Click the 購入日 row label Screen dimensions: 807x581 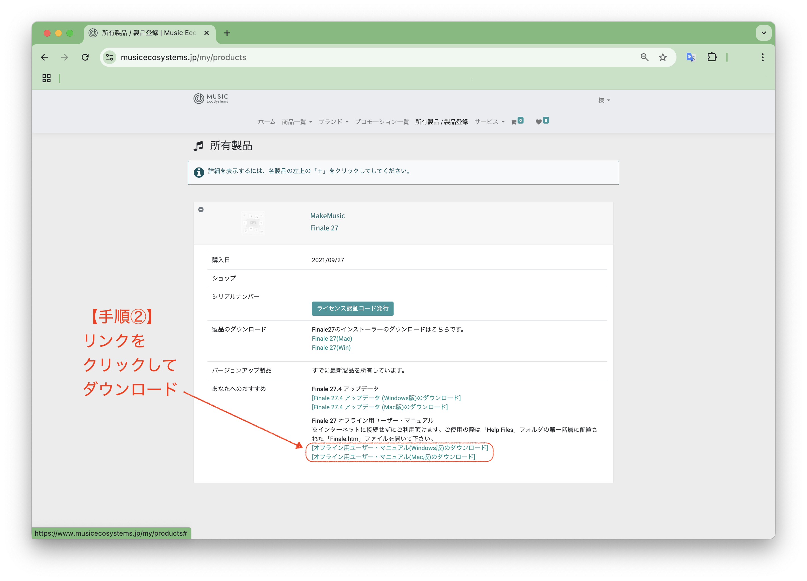pos(221,260)
